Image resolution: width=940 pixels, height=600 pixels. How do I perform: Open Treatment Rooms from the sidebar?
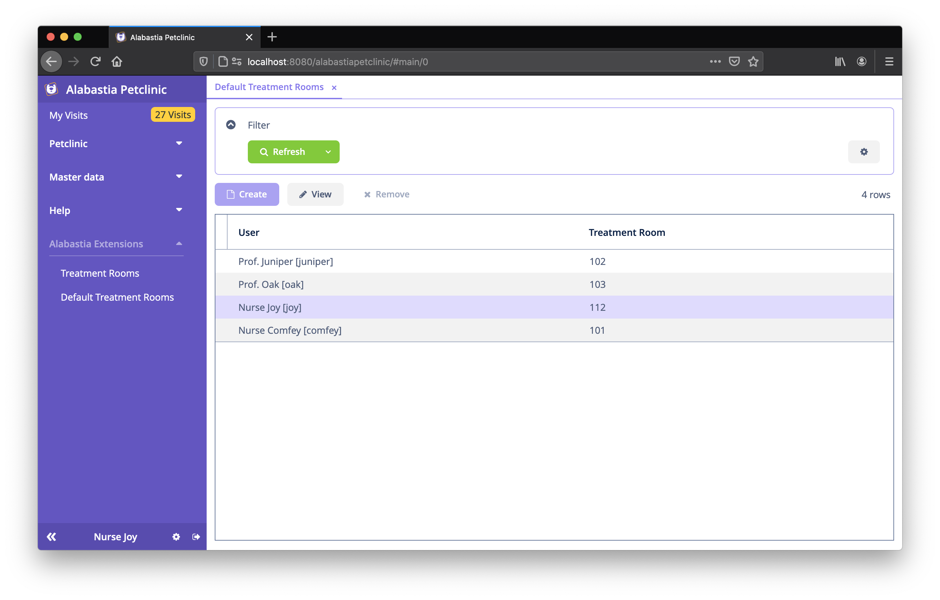[x=100, y=273]
